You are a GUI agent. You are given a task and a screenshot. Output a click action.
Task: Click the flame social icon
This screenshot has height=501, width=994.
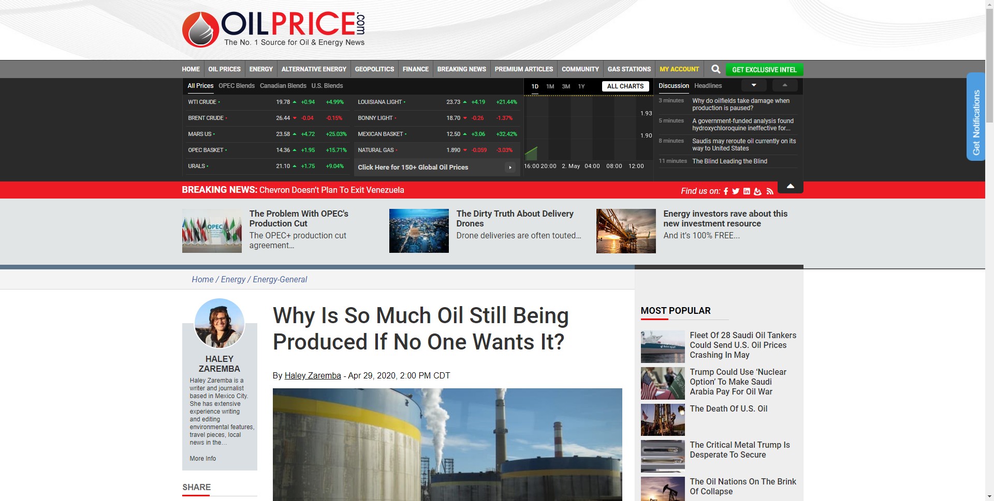pyautogui.click(x=757, y=191)
